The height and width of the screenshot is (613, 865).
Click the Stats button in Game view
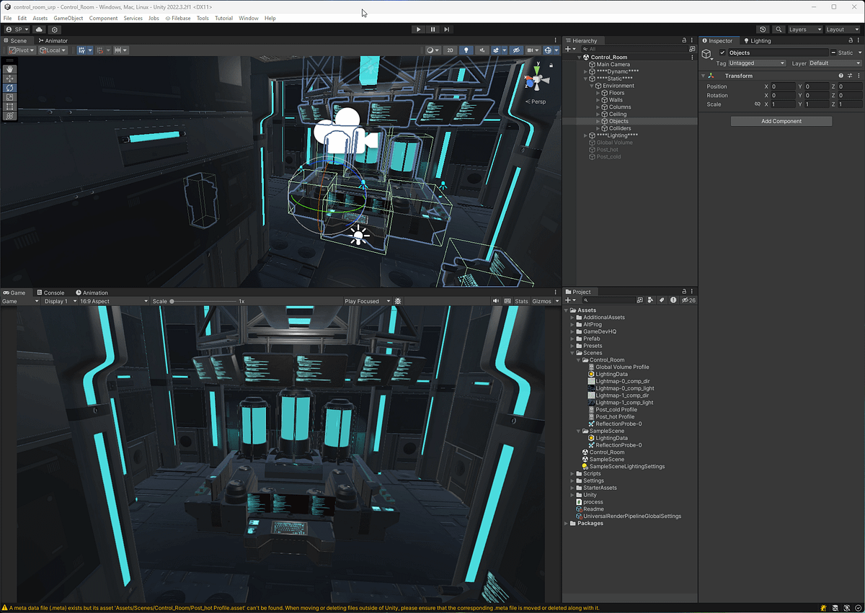521,301
